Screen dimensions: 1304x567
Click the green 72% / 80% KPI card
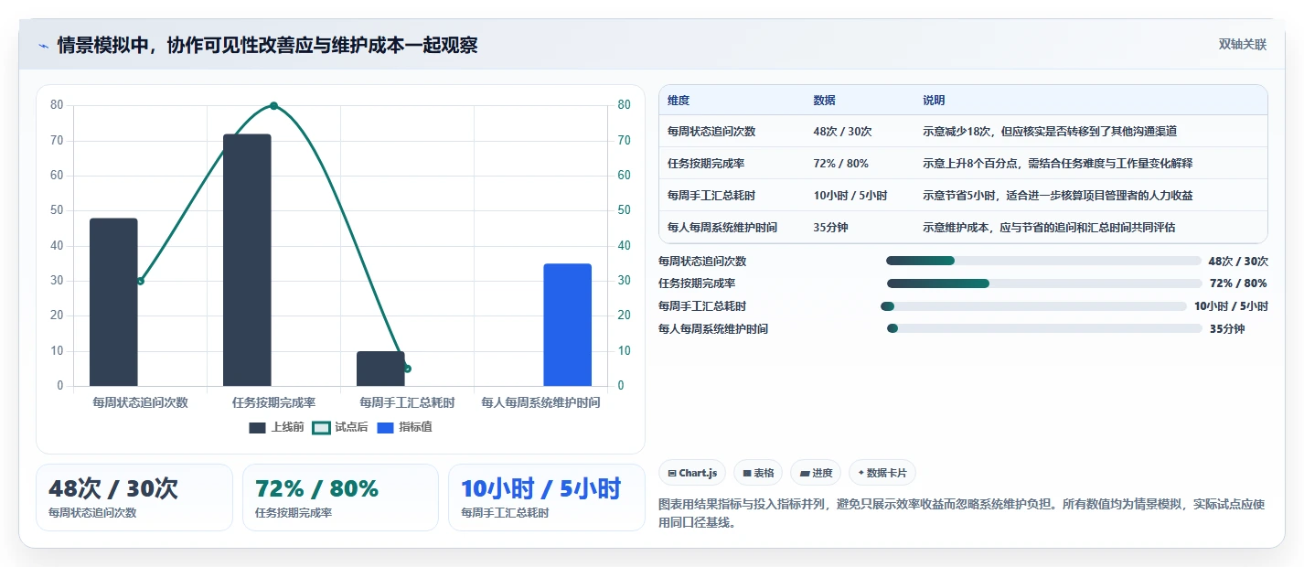pos(340,497)
